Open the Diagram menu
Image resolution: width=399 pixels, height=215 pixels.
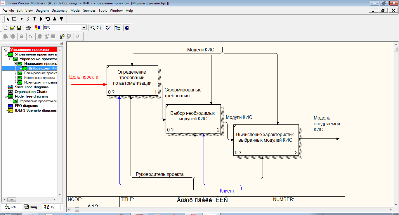point(42,11)
